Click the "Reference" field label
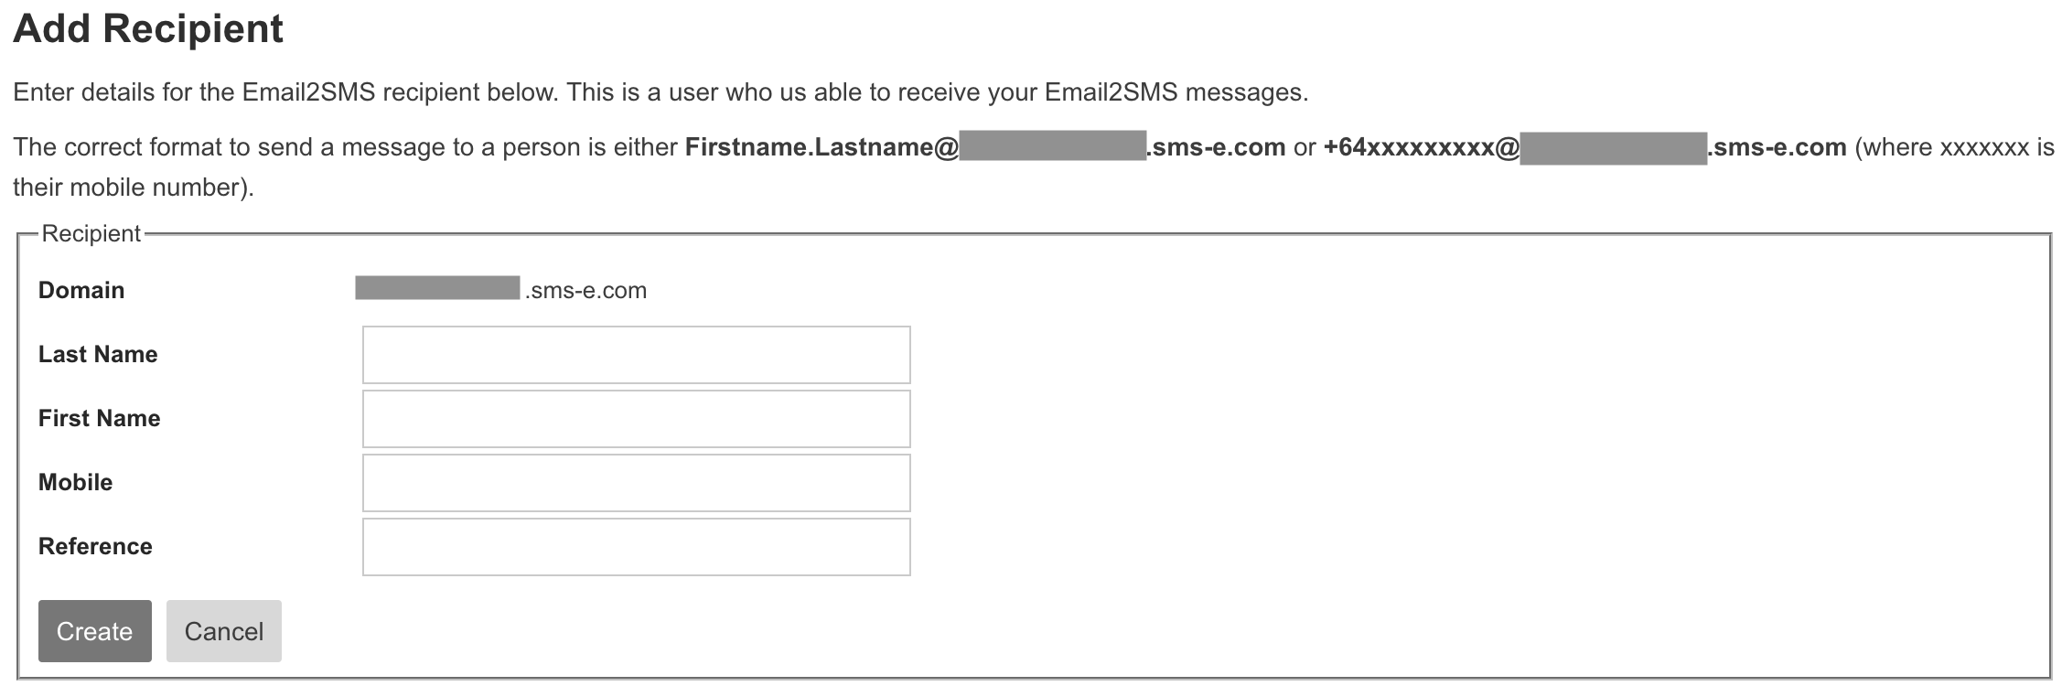This screenshot has width=2062, height=686. coord(95,547)
